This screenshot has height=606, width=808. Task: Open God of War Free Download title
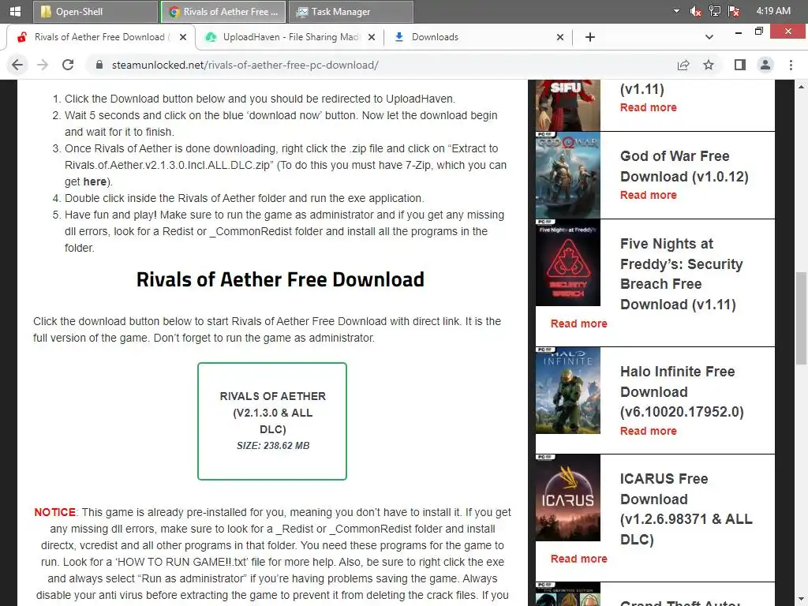[x=684, y=166]
